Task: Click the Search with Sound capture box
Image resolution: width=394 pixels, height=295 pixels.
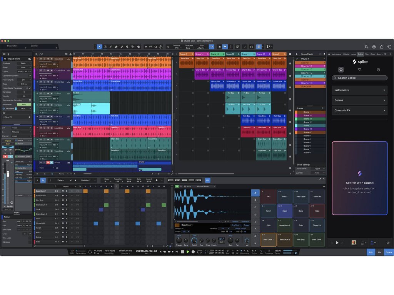Action: pyautogui.click(x=360, y=178)
